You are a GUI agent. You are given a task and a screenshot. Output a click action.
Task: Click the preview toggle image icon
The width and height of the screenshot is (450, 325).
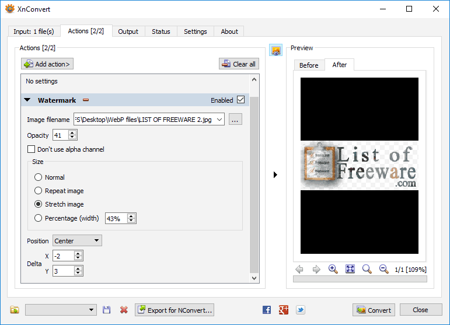click(x=276, y=50)
